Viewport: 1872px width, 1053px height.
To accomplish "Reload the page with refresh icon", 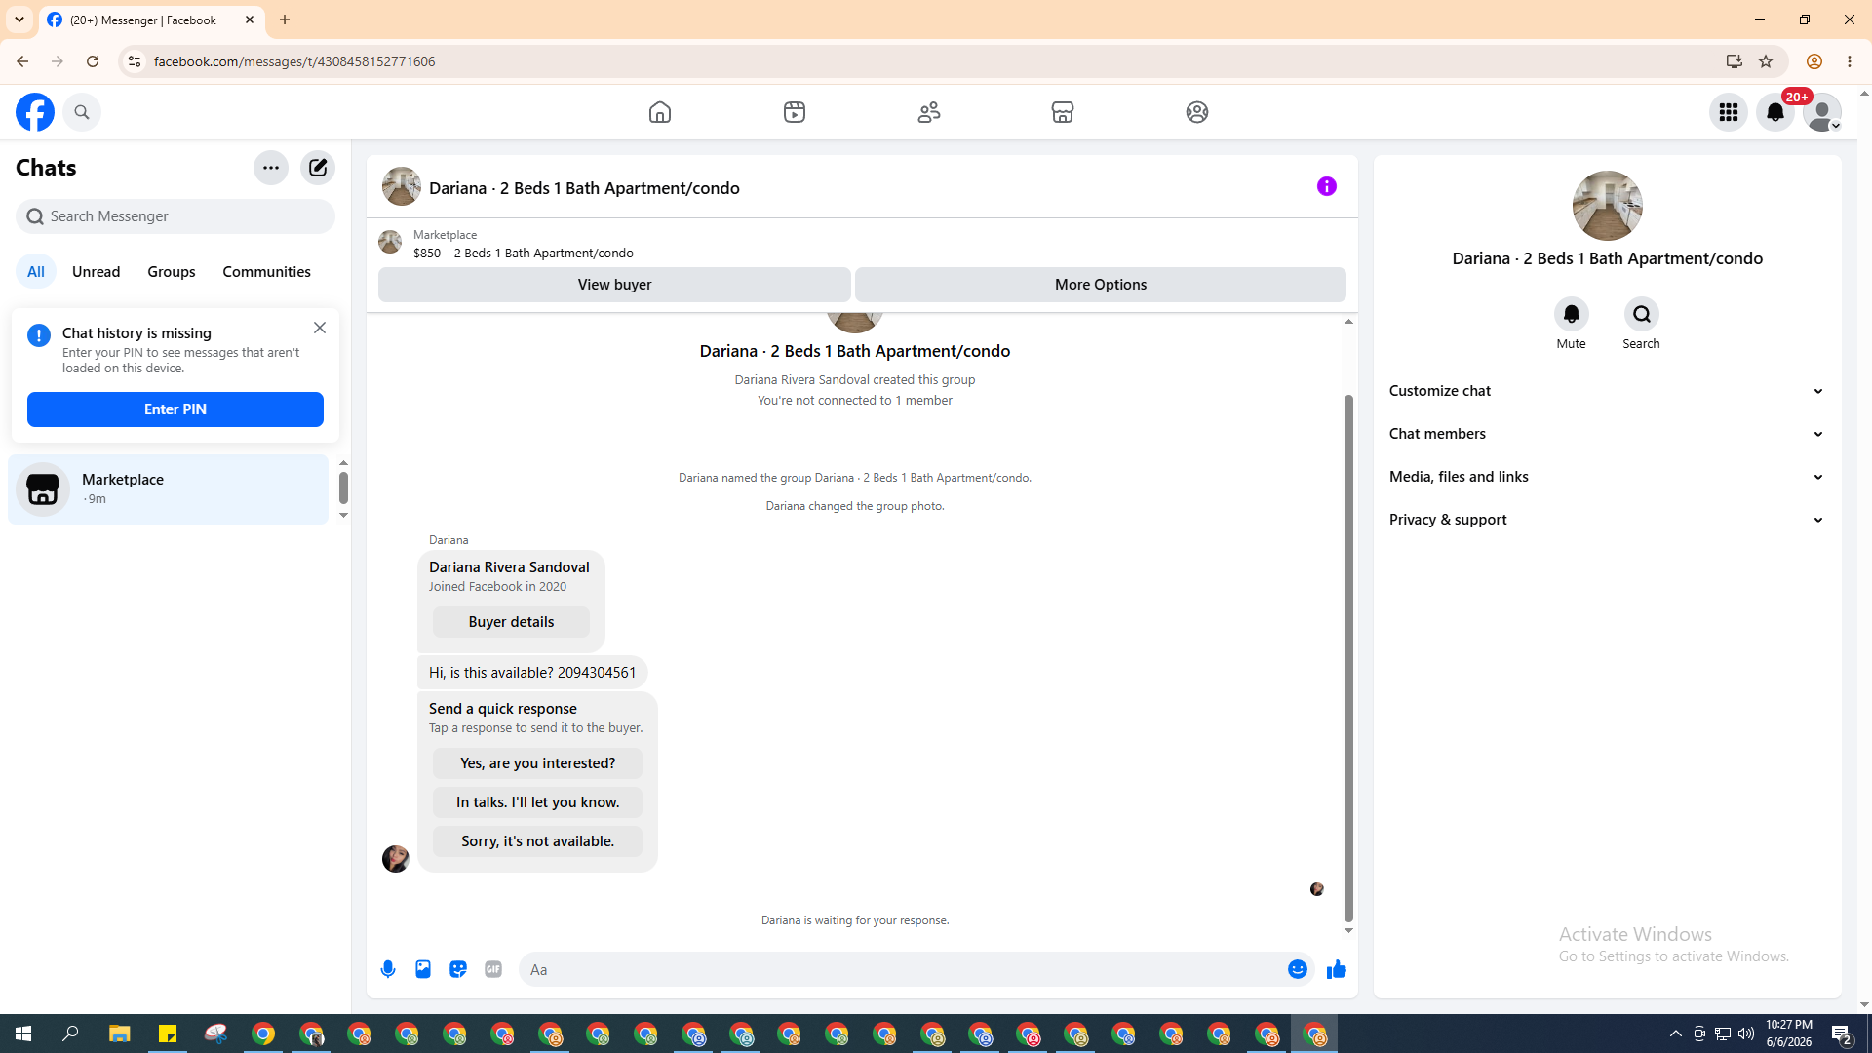I will 93,61.
